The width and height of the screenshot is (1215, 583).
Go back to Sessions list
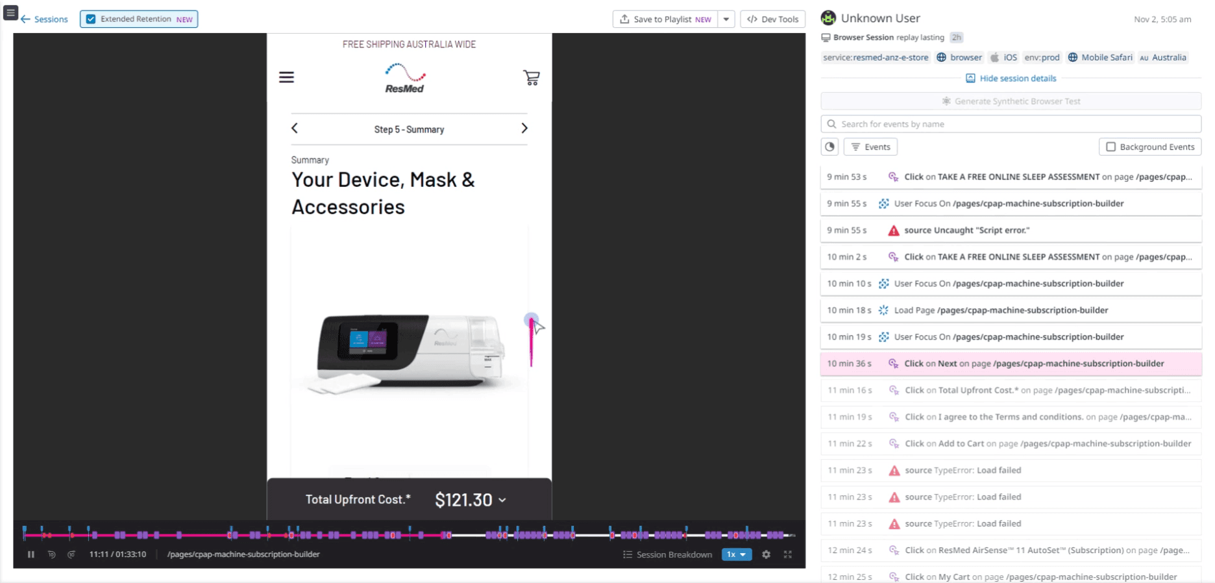click(x=44, y=19)
